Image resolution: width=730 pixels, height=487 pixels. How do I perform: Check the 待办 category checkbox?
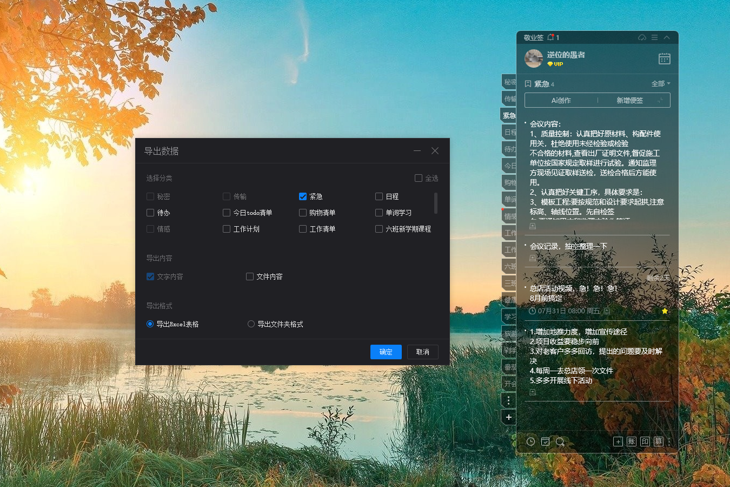[x=150, y=213]
